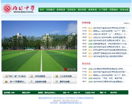Screen dimensions: 132x104
Task: Click the icon beside 卫生城市创建 button
Action: tap(31, 81)
